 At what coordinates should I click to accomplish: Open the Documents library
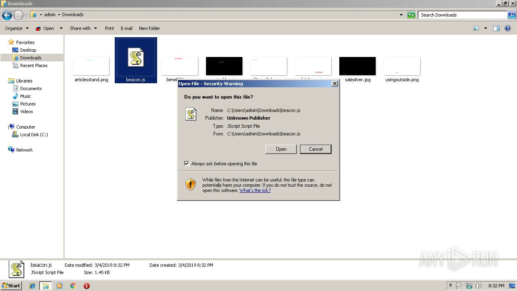click(31, 89)
